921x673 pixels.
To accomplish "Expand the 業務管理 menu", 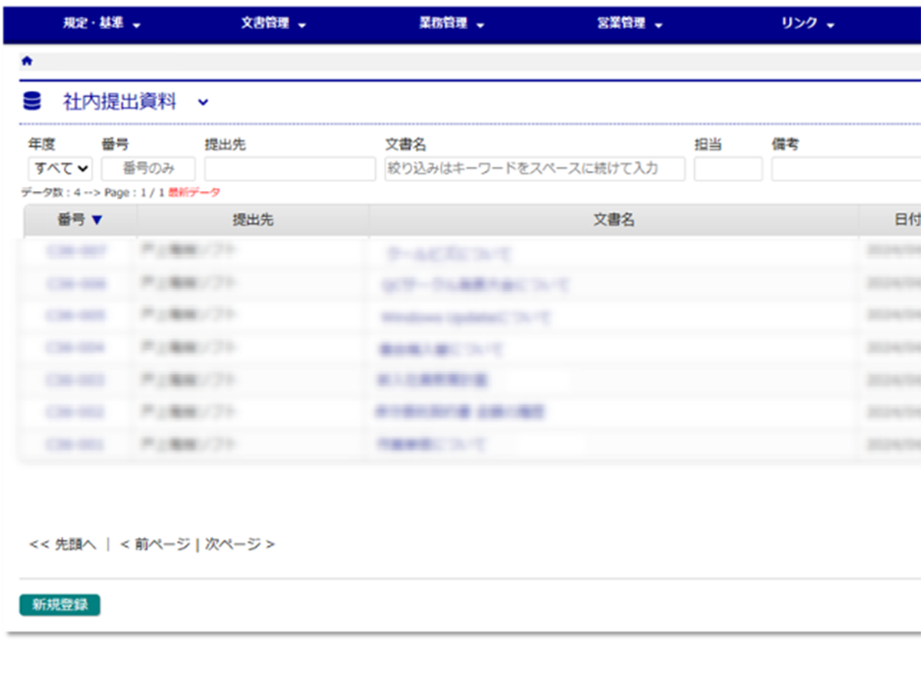I will tap(452, 24).
